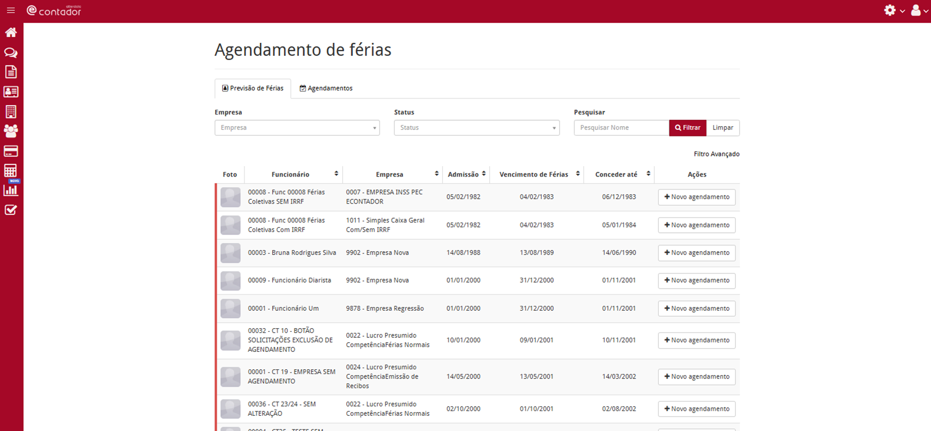Viewport: 931px width, 431px height.
Task: Open the user account dropdown
Action: pos(919,10)
